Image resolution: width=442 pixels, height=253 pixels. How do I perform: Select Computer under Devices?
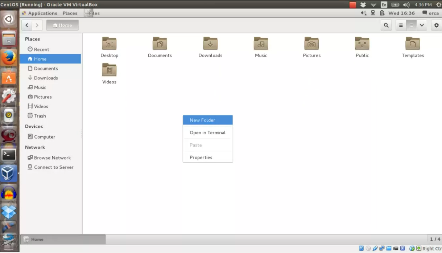(44, 136)
